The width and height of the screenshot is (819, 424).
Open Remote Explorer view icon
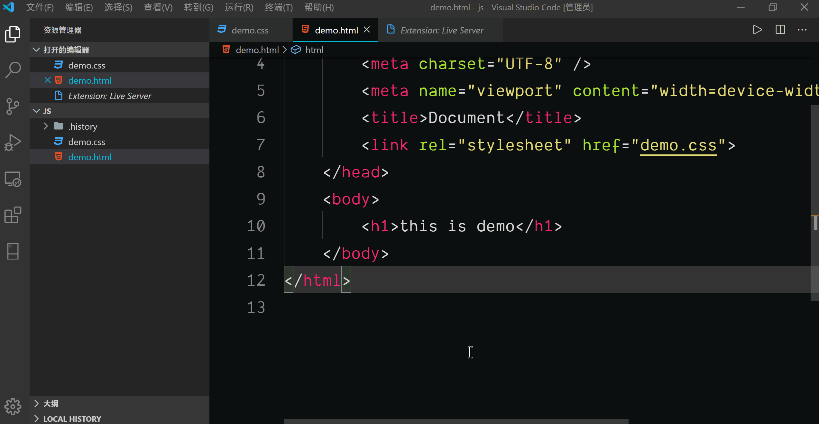tap(13, 179)
